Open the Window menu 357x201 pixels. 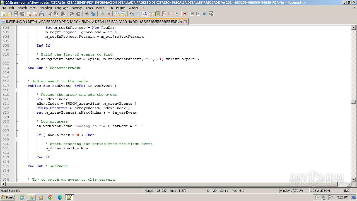[134, 8]
